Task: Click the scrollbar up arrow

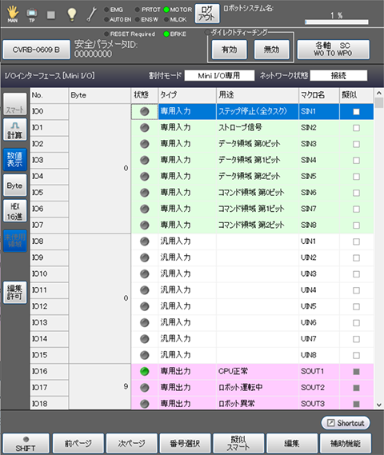Action: (x=378, y=93)
